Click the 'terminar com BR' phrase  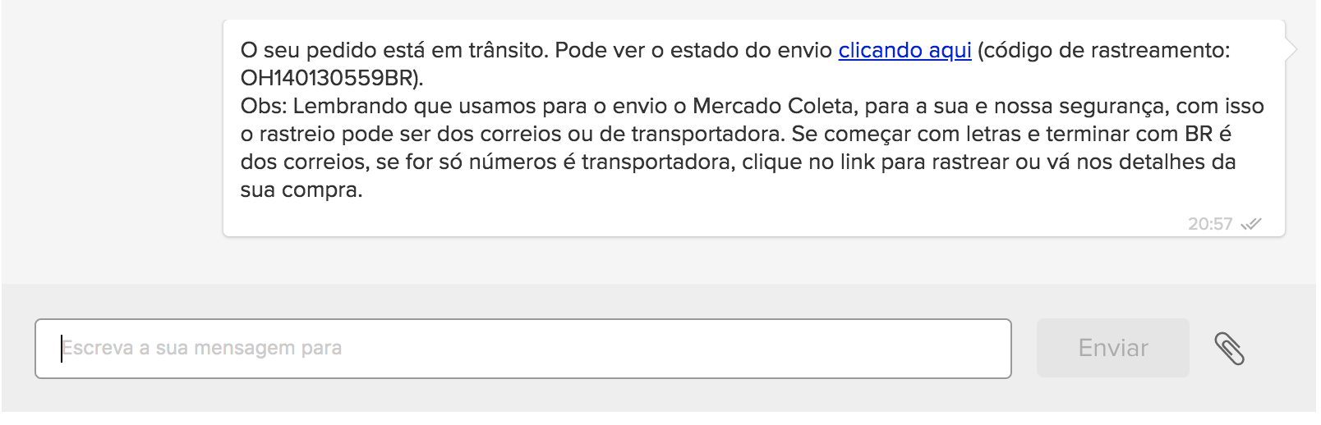1129,134
